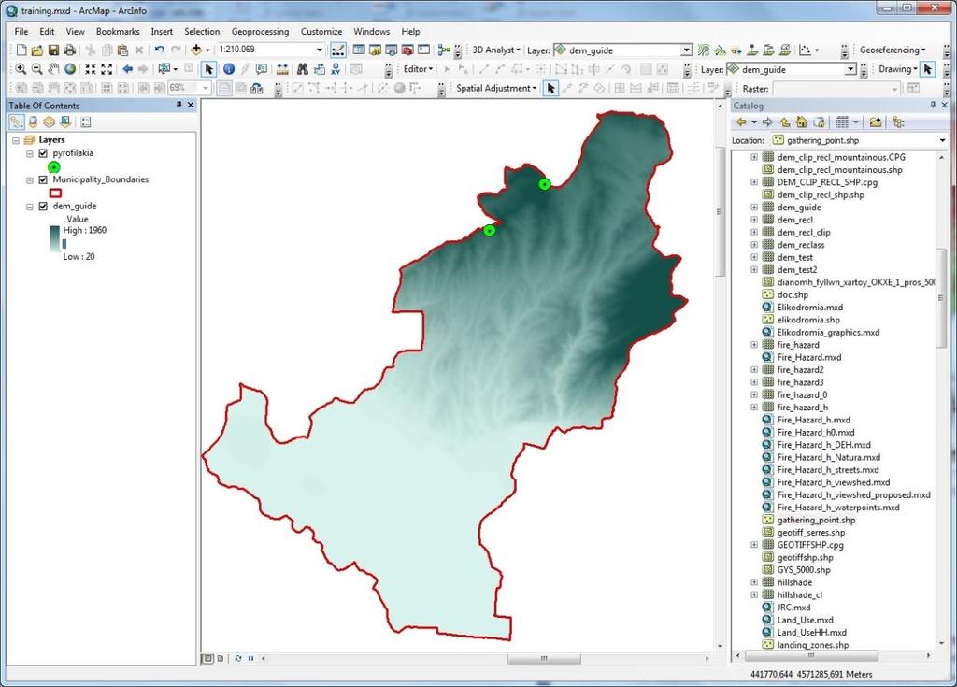Screen dimensions: 957x687
Task: Create a new map document
Action: pyautogui.click(x=21, y=50)
